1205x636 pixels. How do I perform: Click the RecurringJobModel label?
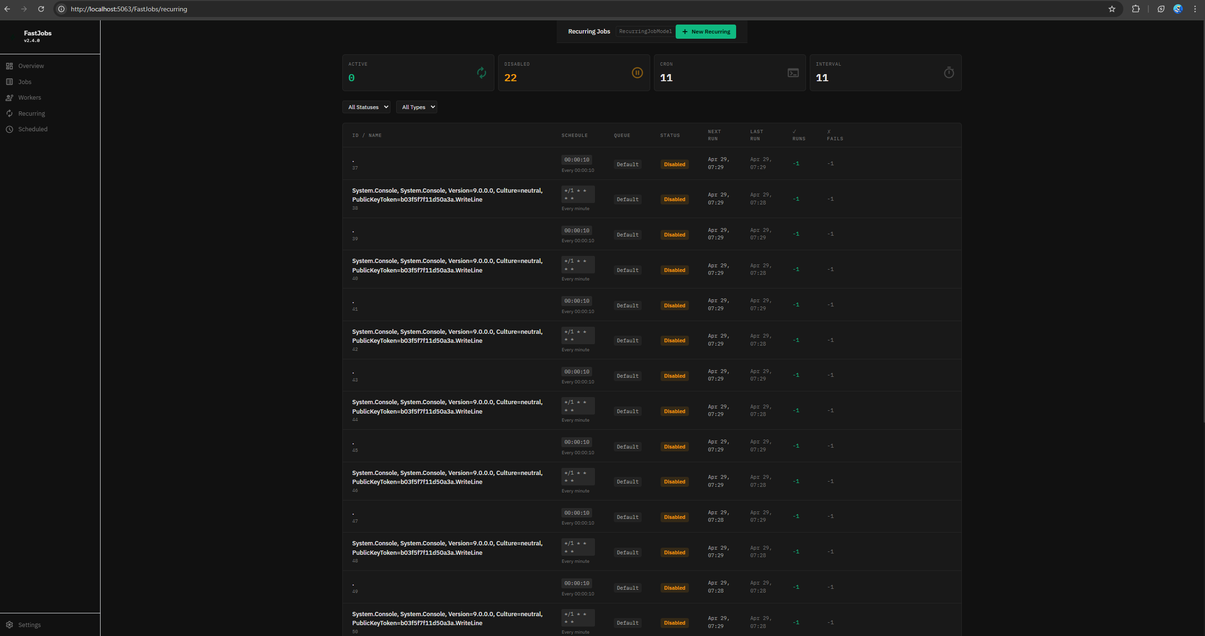coord(645,32)
